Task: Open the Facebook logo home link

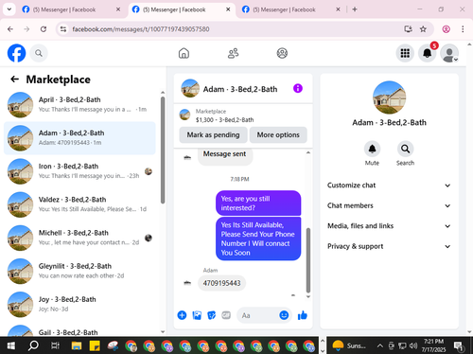Action: coord(16,53)
